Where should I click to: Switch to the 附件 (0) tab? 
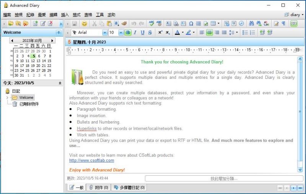(99, 187)
